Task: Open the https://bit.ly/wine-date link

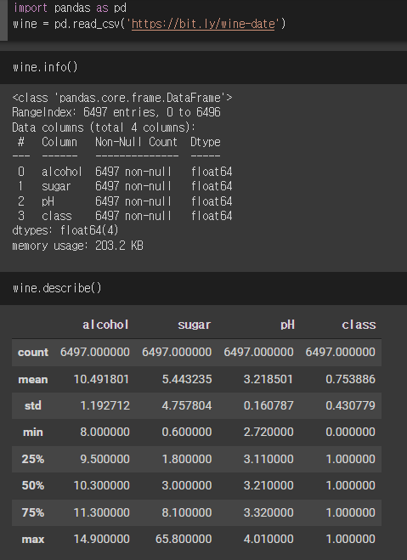Action: tap(203, 24)
